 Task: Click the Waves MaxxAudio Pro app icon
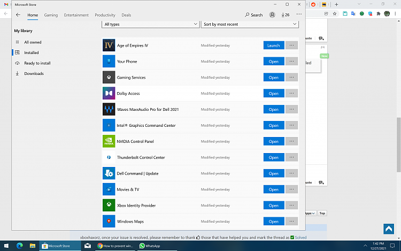point(109,109)
